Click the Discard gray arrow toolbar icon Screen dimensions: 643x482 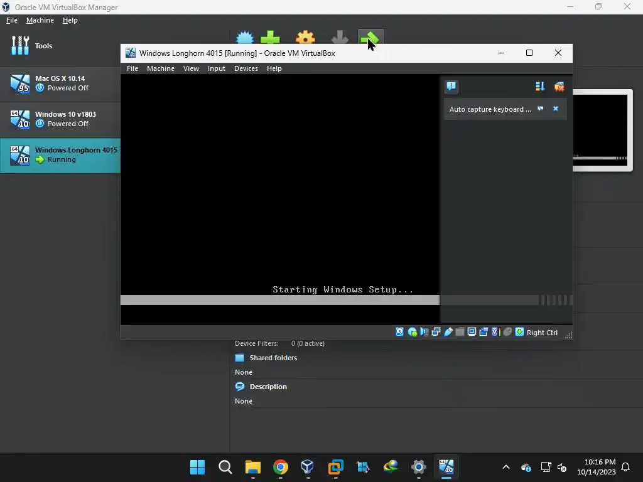coord(340,37)
